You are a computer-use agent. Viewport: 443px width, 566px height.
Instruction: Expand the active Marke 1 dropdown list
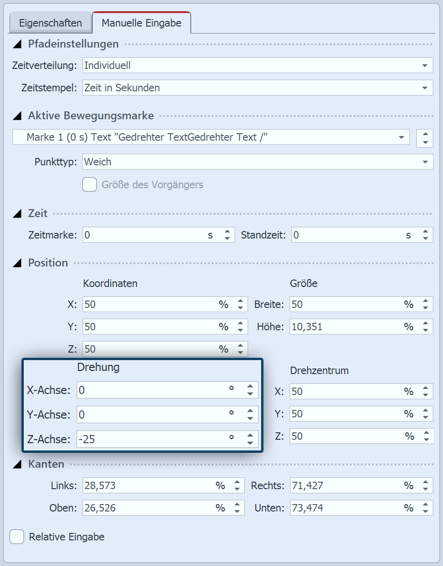coord(401,137)
